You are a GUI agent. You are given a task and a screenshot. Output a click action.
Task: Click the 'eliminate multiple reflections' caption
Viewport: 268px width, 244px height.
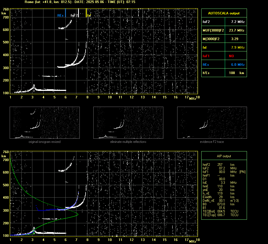coord(128,142)
